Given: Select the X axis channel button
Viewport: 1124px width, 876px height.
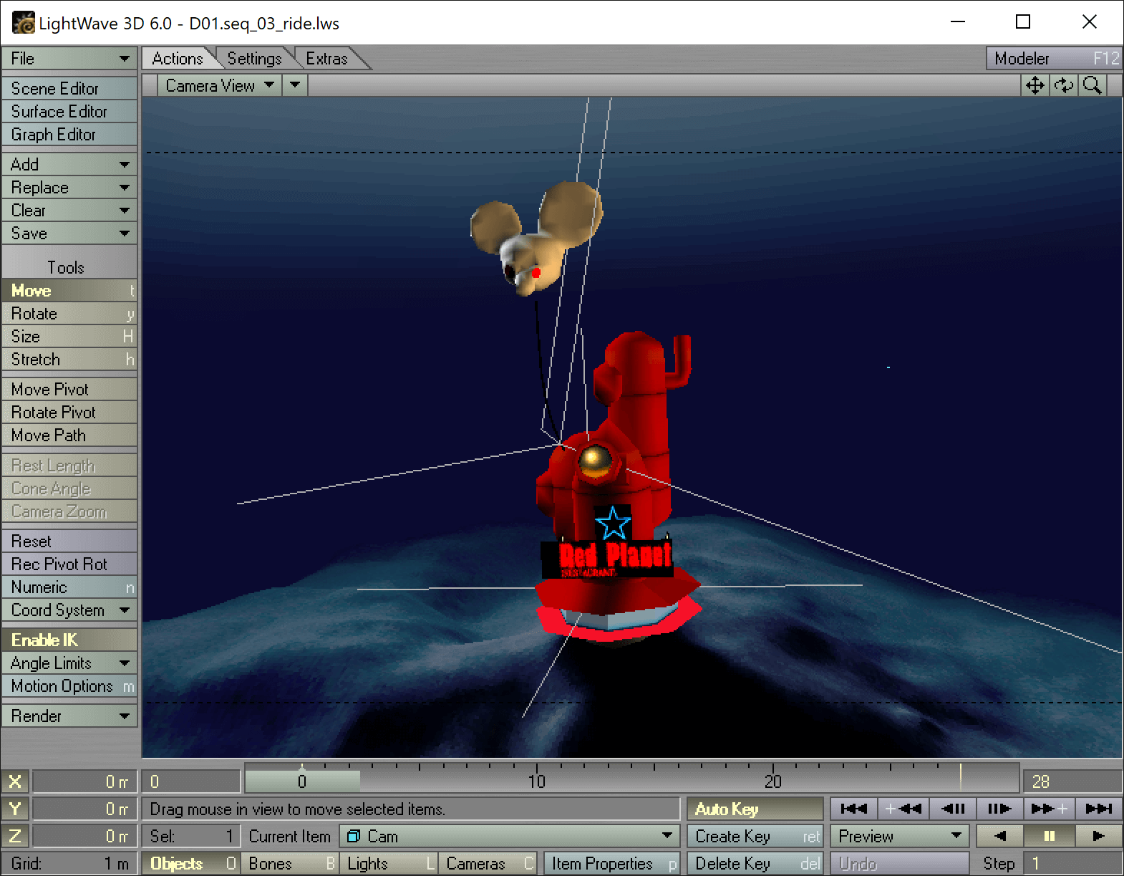Looking at the screenshot, I should coord(15,781).
